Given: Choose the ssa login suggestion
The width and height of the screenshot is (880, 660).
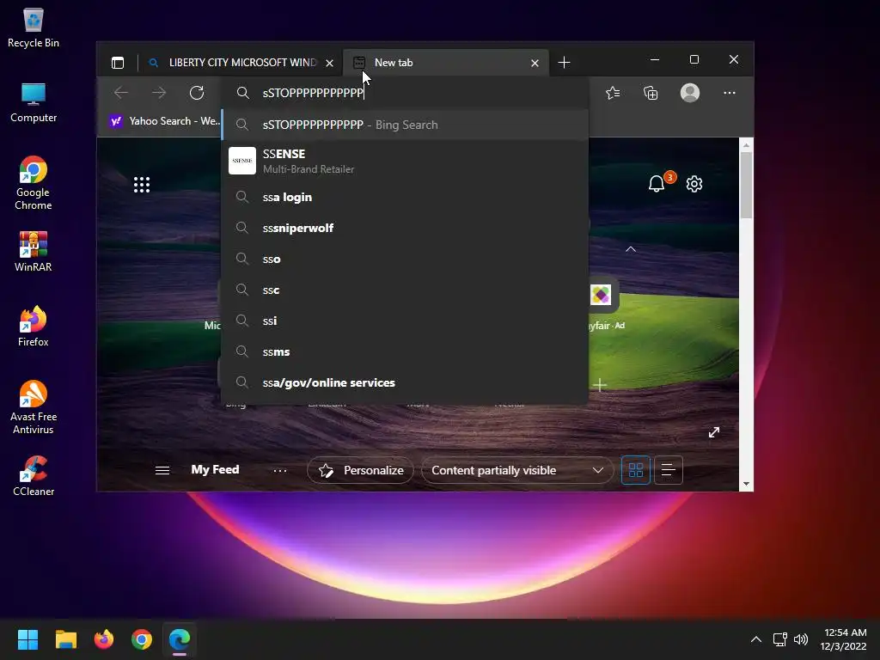Looking at the screenshot, I should coord(405,197).
